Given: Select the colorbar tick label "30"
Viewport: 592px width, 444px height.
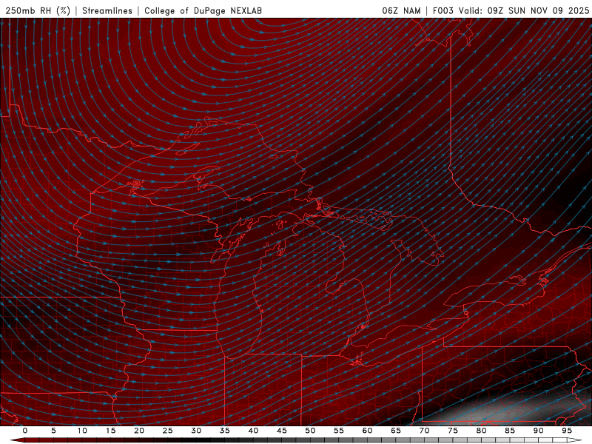Looking at the screenshot, I should click(196, 431).
